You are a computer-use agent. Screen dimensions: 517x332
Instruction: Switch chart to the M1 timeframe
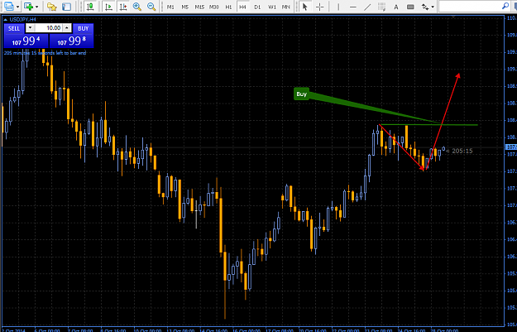coord(170,7)
